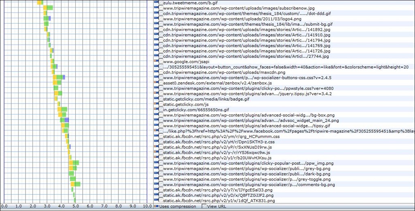This screenshot has width=415, height=211.
Task: Open View URL icon for maxcdn.png
Action: coord(160,72)
